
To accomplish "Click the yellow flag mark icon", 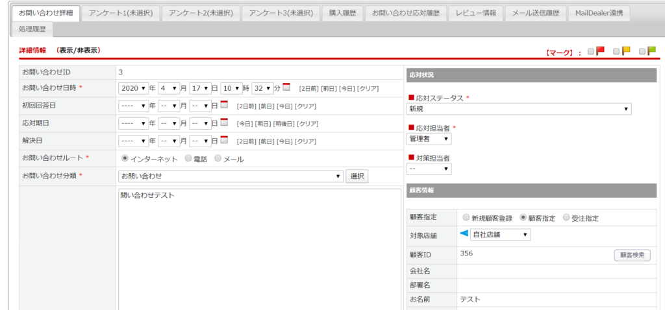I will 626,51.
